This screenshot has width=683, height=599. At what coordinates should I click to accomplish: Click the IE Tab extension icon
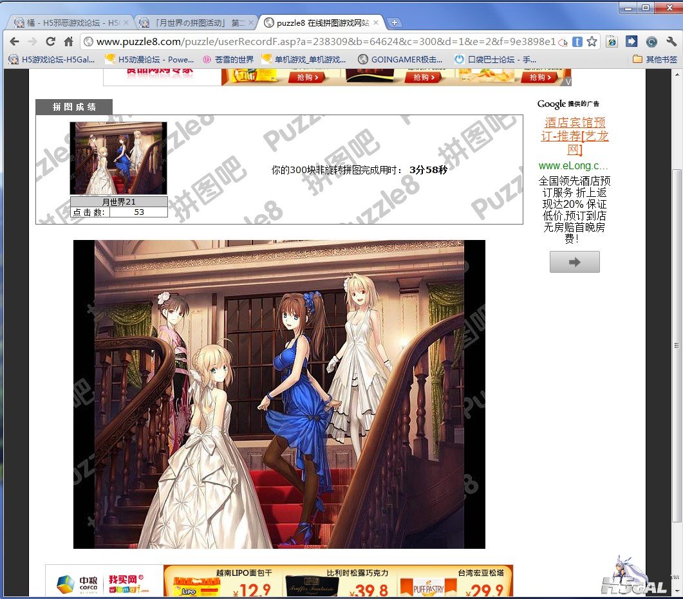[x=612, y=42]
